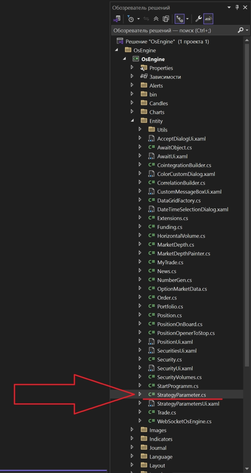Collapse the Entity folder
The height and width of the screenshot is (473, 251).
pyautogui.click(x=132, y=121)
